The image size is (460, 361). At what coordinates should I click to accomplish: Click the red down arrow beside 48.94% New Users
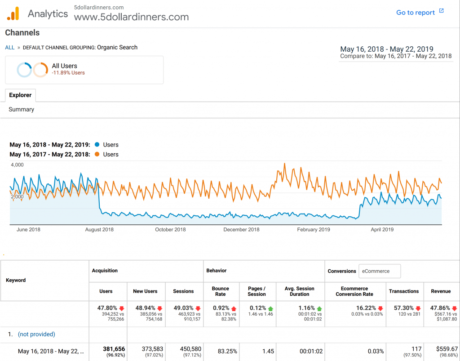point(160,308)
